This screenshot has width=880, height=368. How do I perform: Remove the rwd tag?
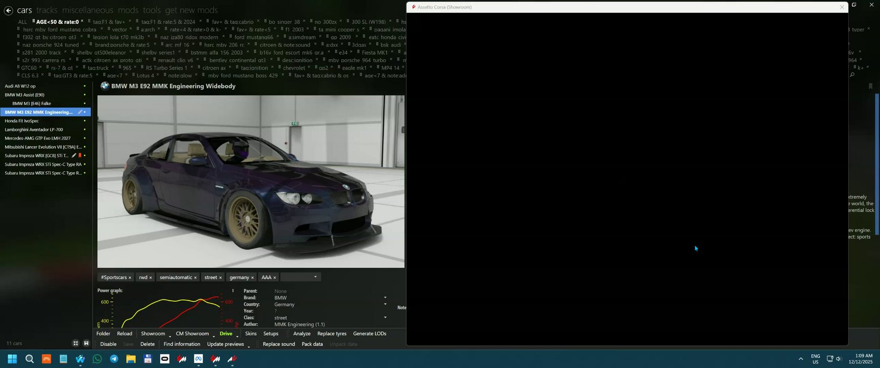pos(150,278)
